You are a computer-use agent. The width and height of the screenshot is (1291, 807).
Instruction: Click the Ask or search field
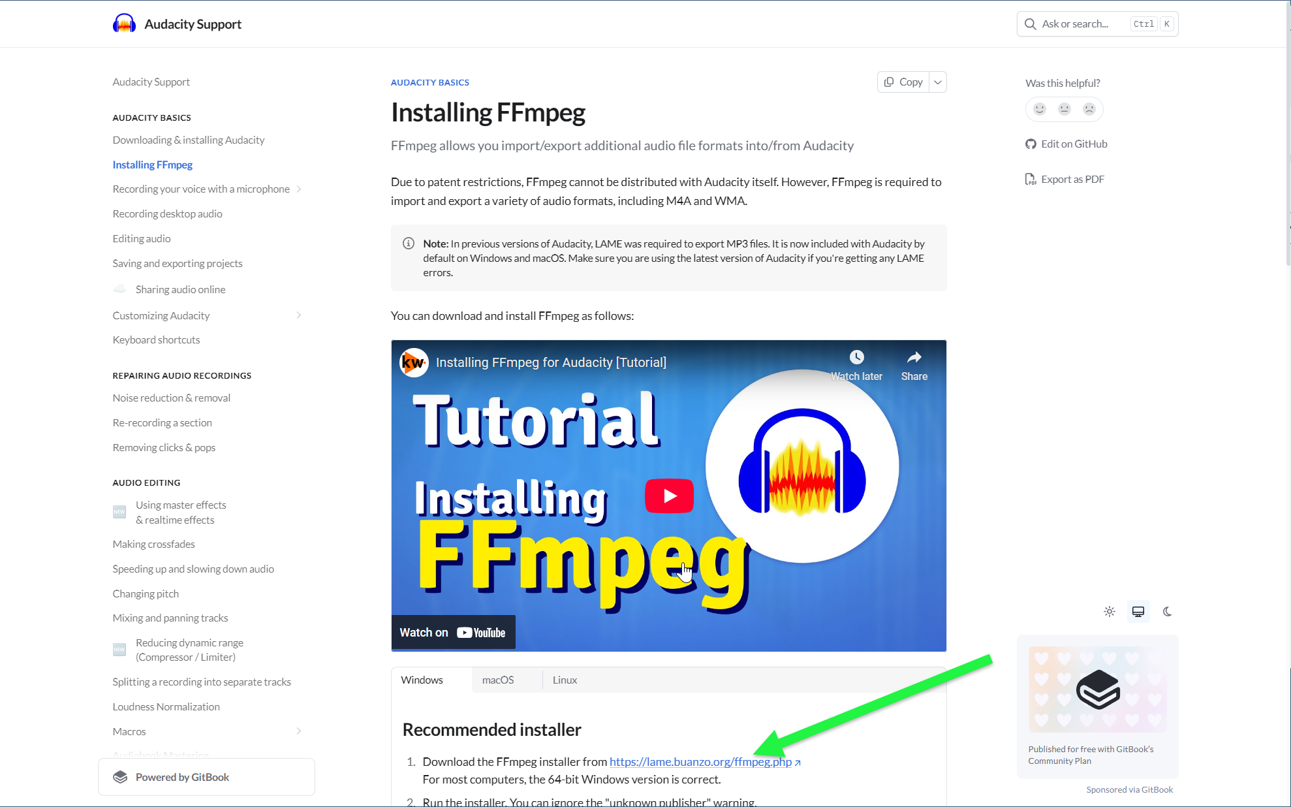coord(1098,24)
